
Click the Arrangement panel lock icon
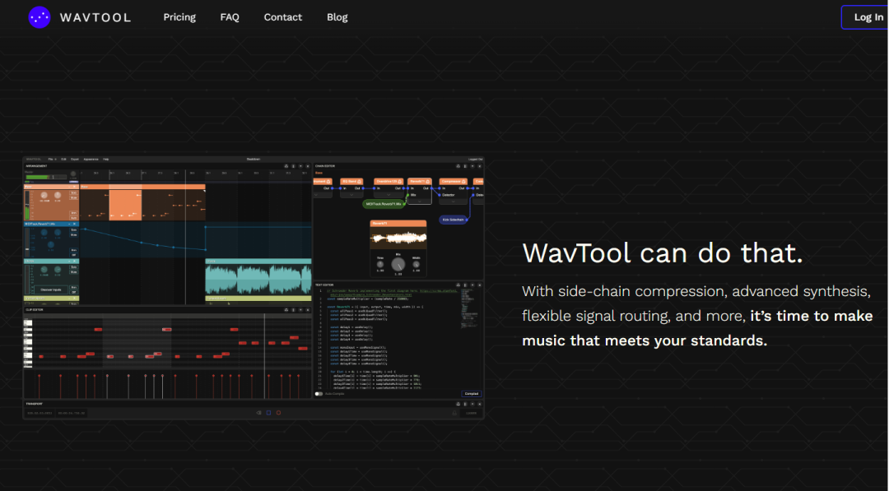(x=286, y=166)
